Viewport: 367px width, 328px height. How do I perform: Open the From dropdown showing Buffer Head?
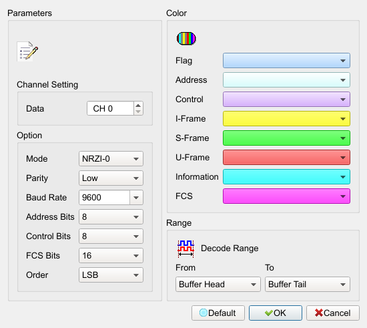(x=218, y=285)
